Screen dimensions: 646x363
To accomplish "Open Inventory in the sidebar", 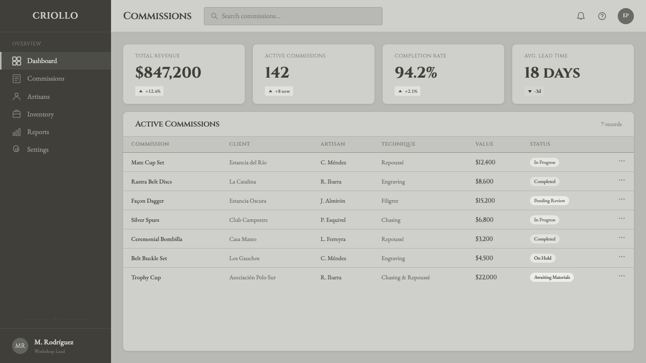I will coord(56,114).
